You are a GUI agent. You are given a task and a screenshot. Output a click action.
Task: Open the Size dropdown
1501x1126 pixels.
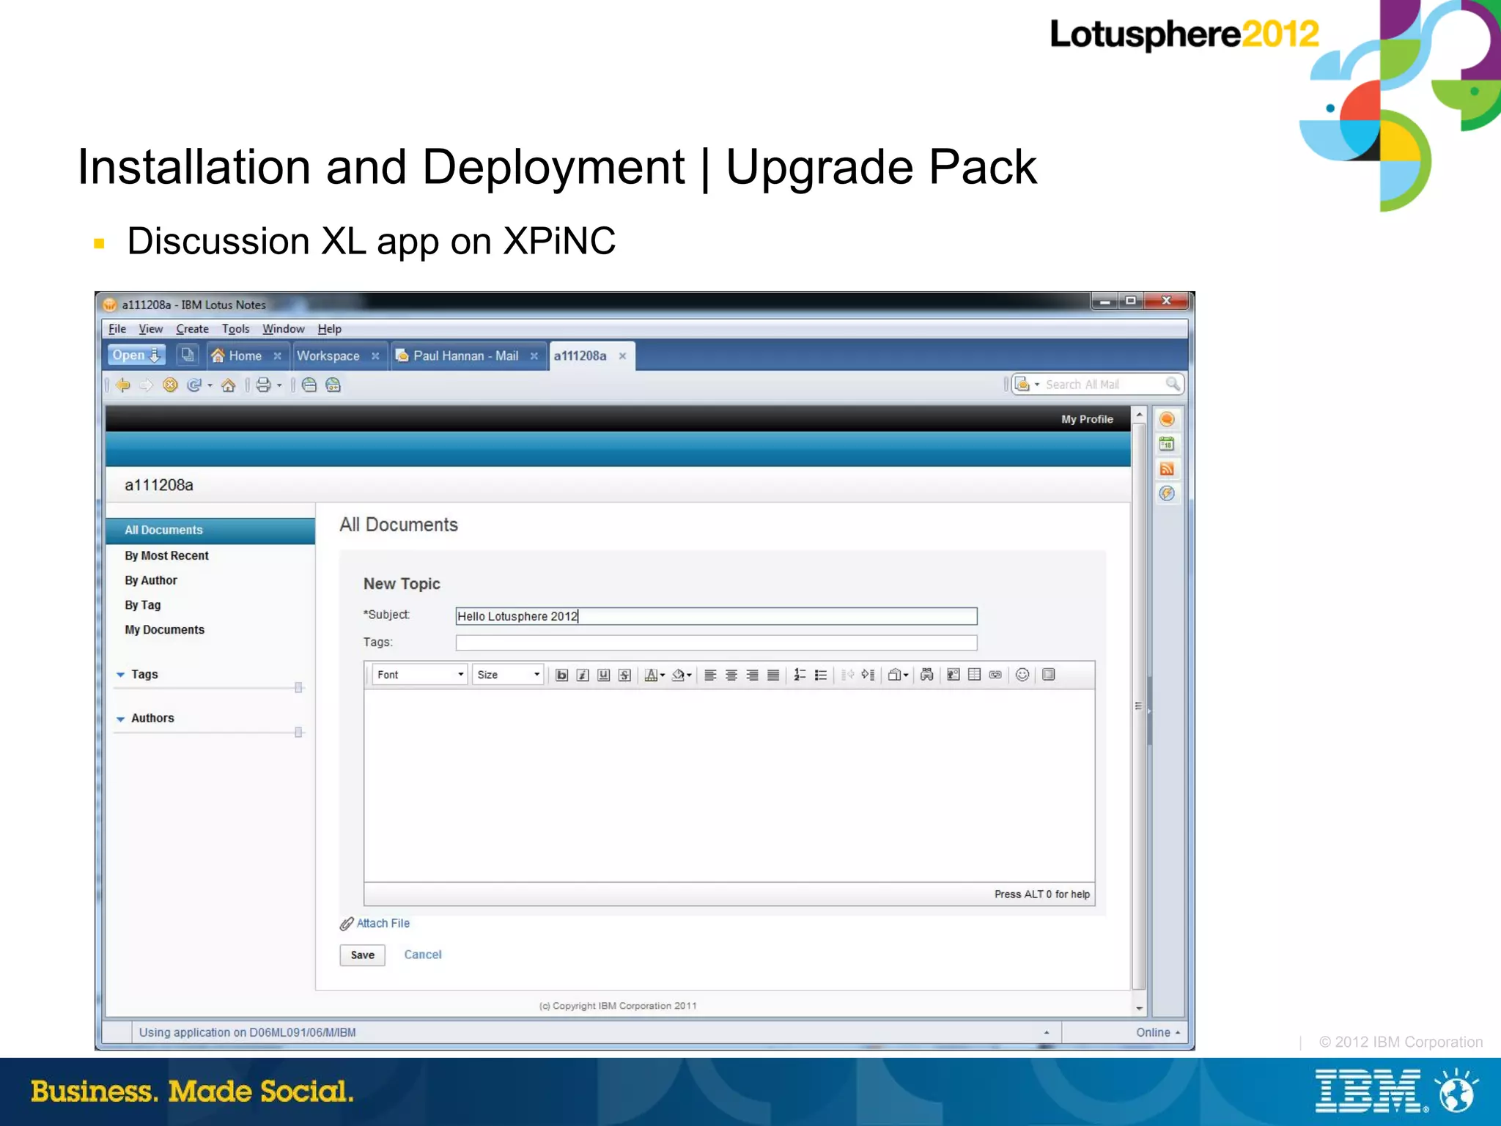click(508, 675)
